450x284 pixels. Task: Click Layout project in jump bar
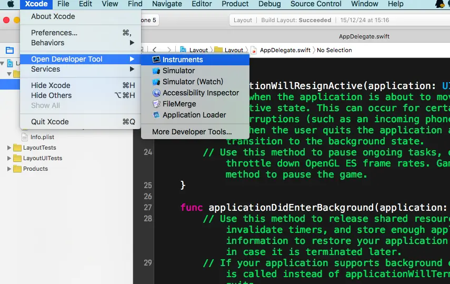[194, 50]
